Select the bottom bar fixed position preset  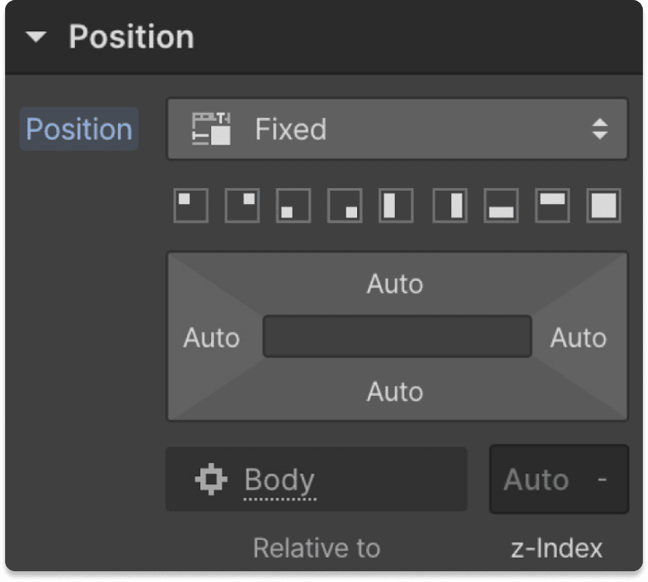[x=500, y=206]
